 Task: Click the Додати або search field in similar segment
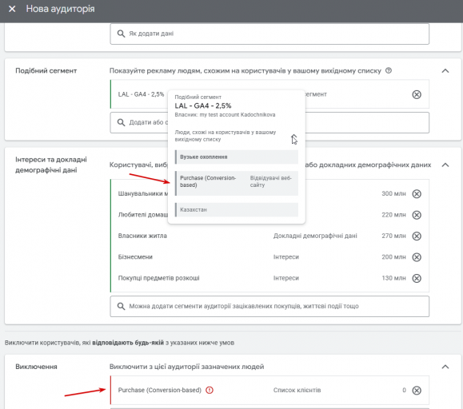[269, 122]
